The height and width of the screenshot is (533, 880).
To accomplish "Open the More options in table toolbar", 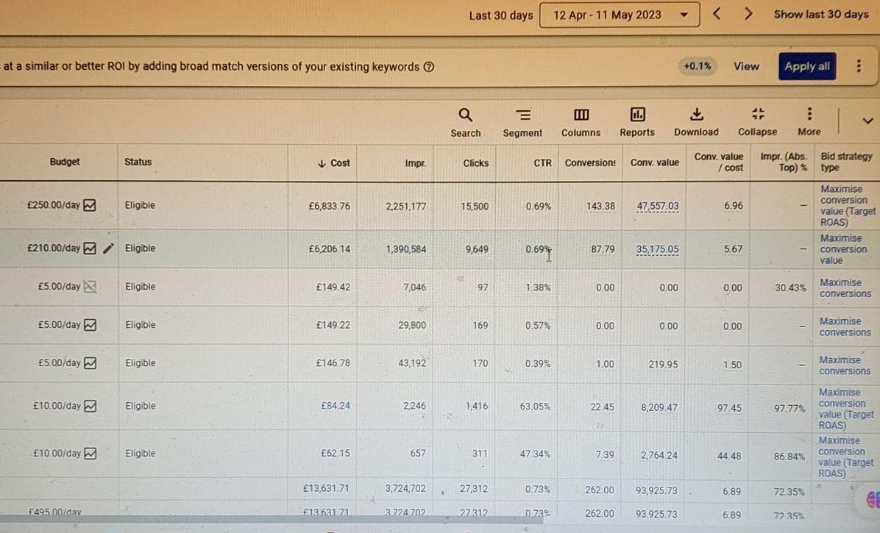I will click(x=809, y=122).
